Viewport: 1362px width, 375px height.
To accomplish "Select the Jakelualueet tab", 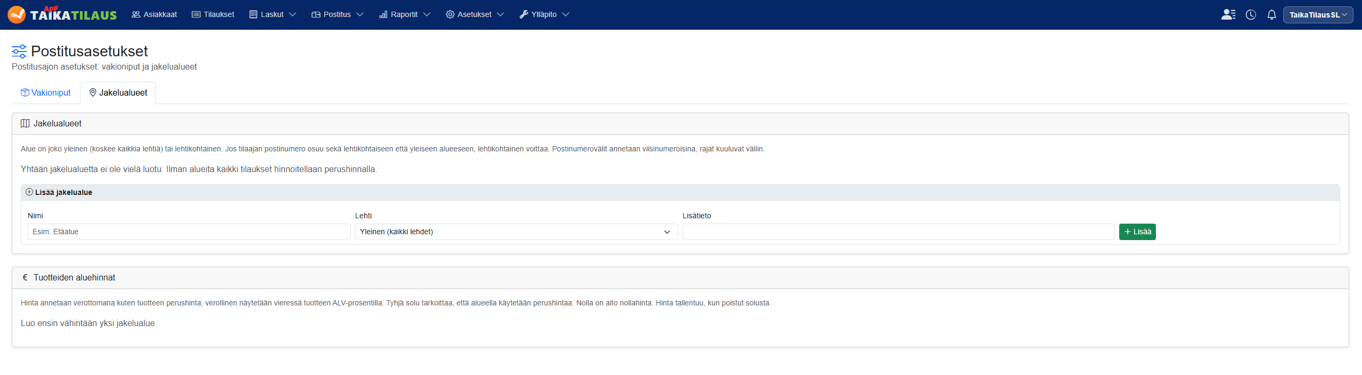I will [118, 92].
